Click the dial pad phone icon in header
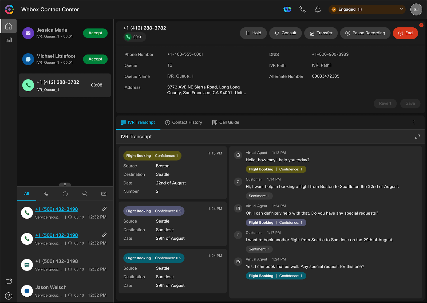427x303 pixels. [302, 10]
